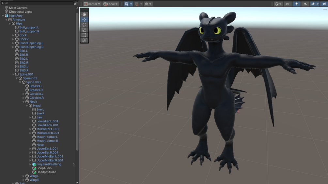Click hierarchy vertical scrollbar thumb
Image resolution: width=328 pixels, height=184 pixels.
(x=77, y=81)
